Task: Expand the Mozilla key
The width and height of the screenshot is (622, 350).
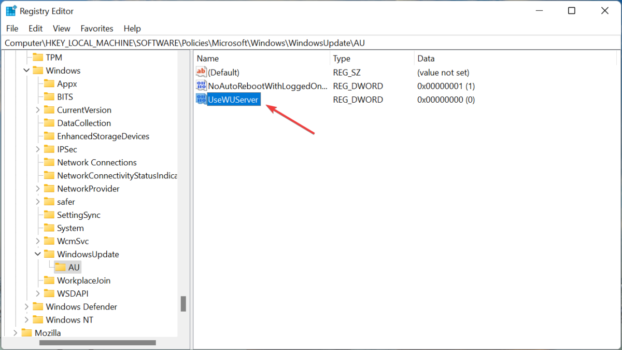Action: pyautogui.click(x=15, y=332)
